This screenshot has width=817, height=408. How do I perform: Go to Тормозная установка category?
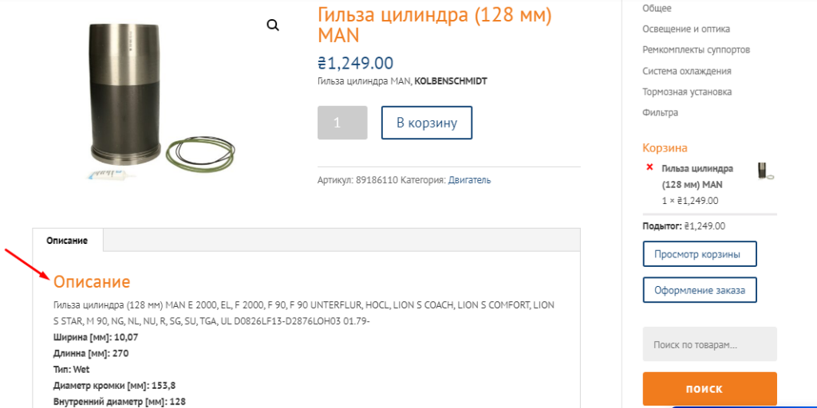687,92
